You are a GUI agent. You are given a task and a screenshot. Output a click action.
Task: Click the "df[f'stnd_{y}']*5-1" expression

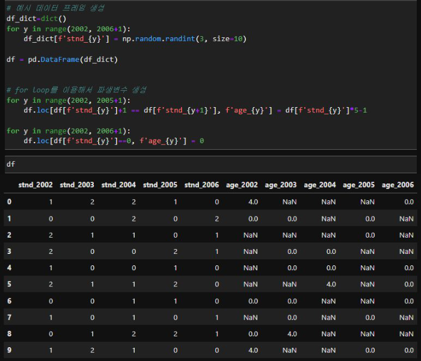pos(326,110)
